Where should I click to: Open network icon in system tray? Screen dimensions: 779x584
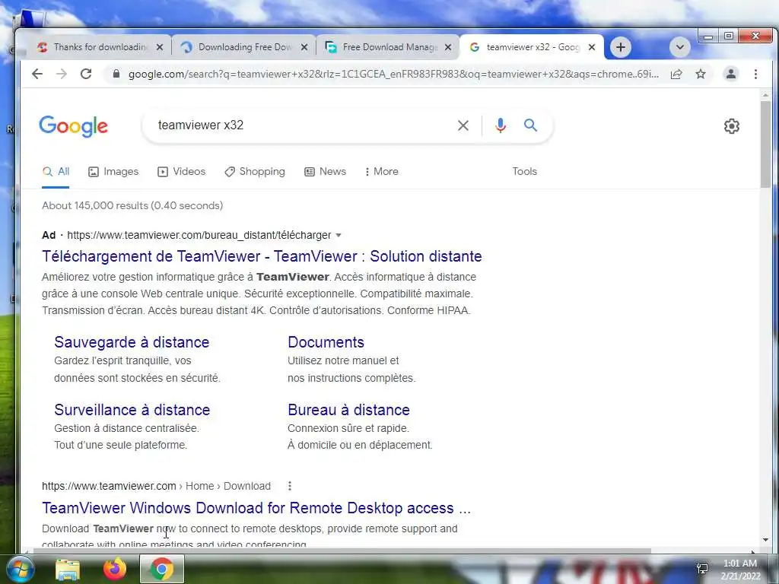702,569
